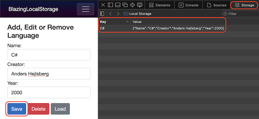Viewport: 259px width, 119px height.
Task: Switch to the Console tab
Action: tap(189, 5)
